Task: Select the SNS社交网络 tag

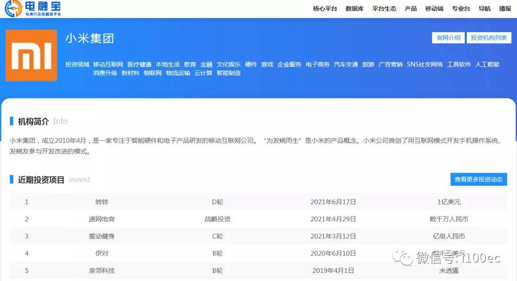Action: click(x=425, y=64)
